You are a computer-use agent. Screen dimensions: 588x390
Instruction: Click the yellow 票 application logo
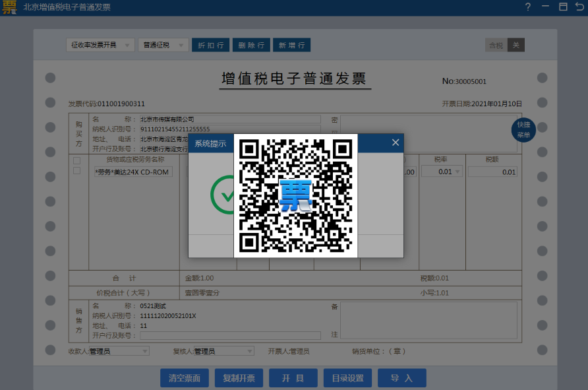click(x=9, y=7)
